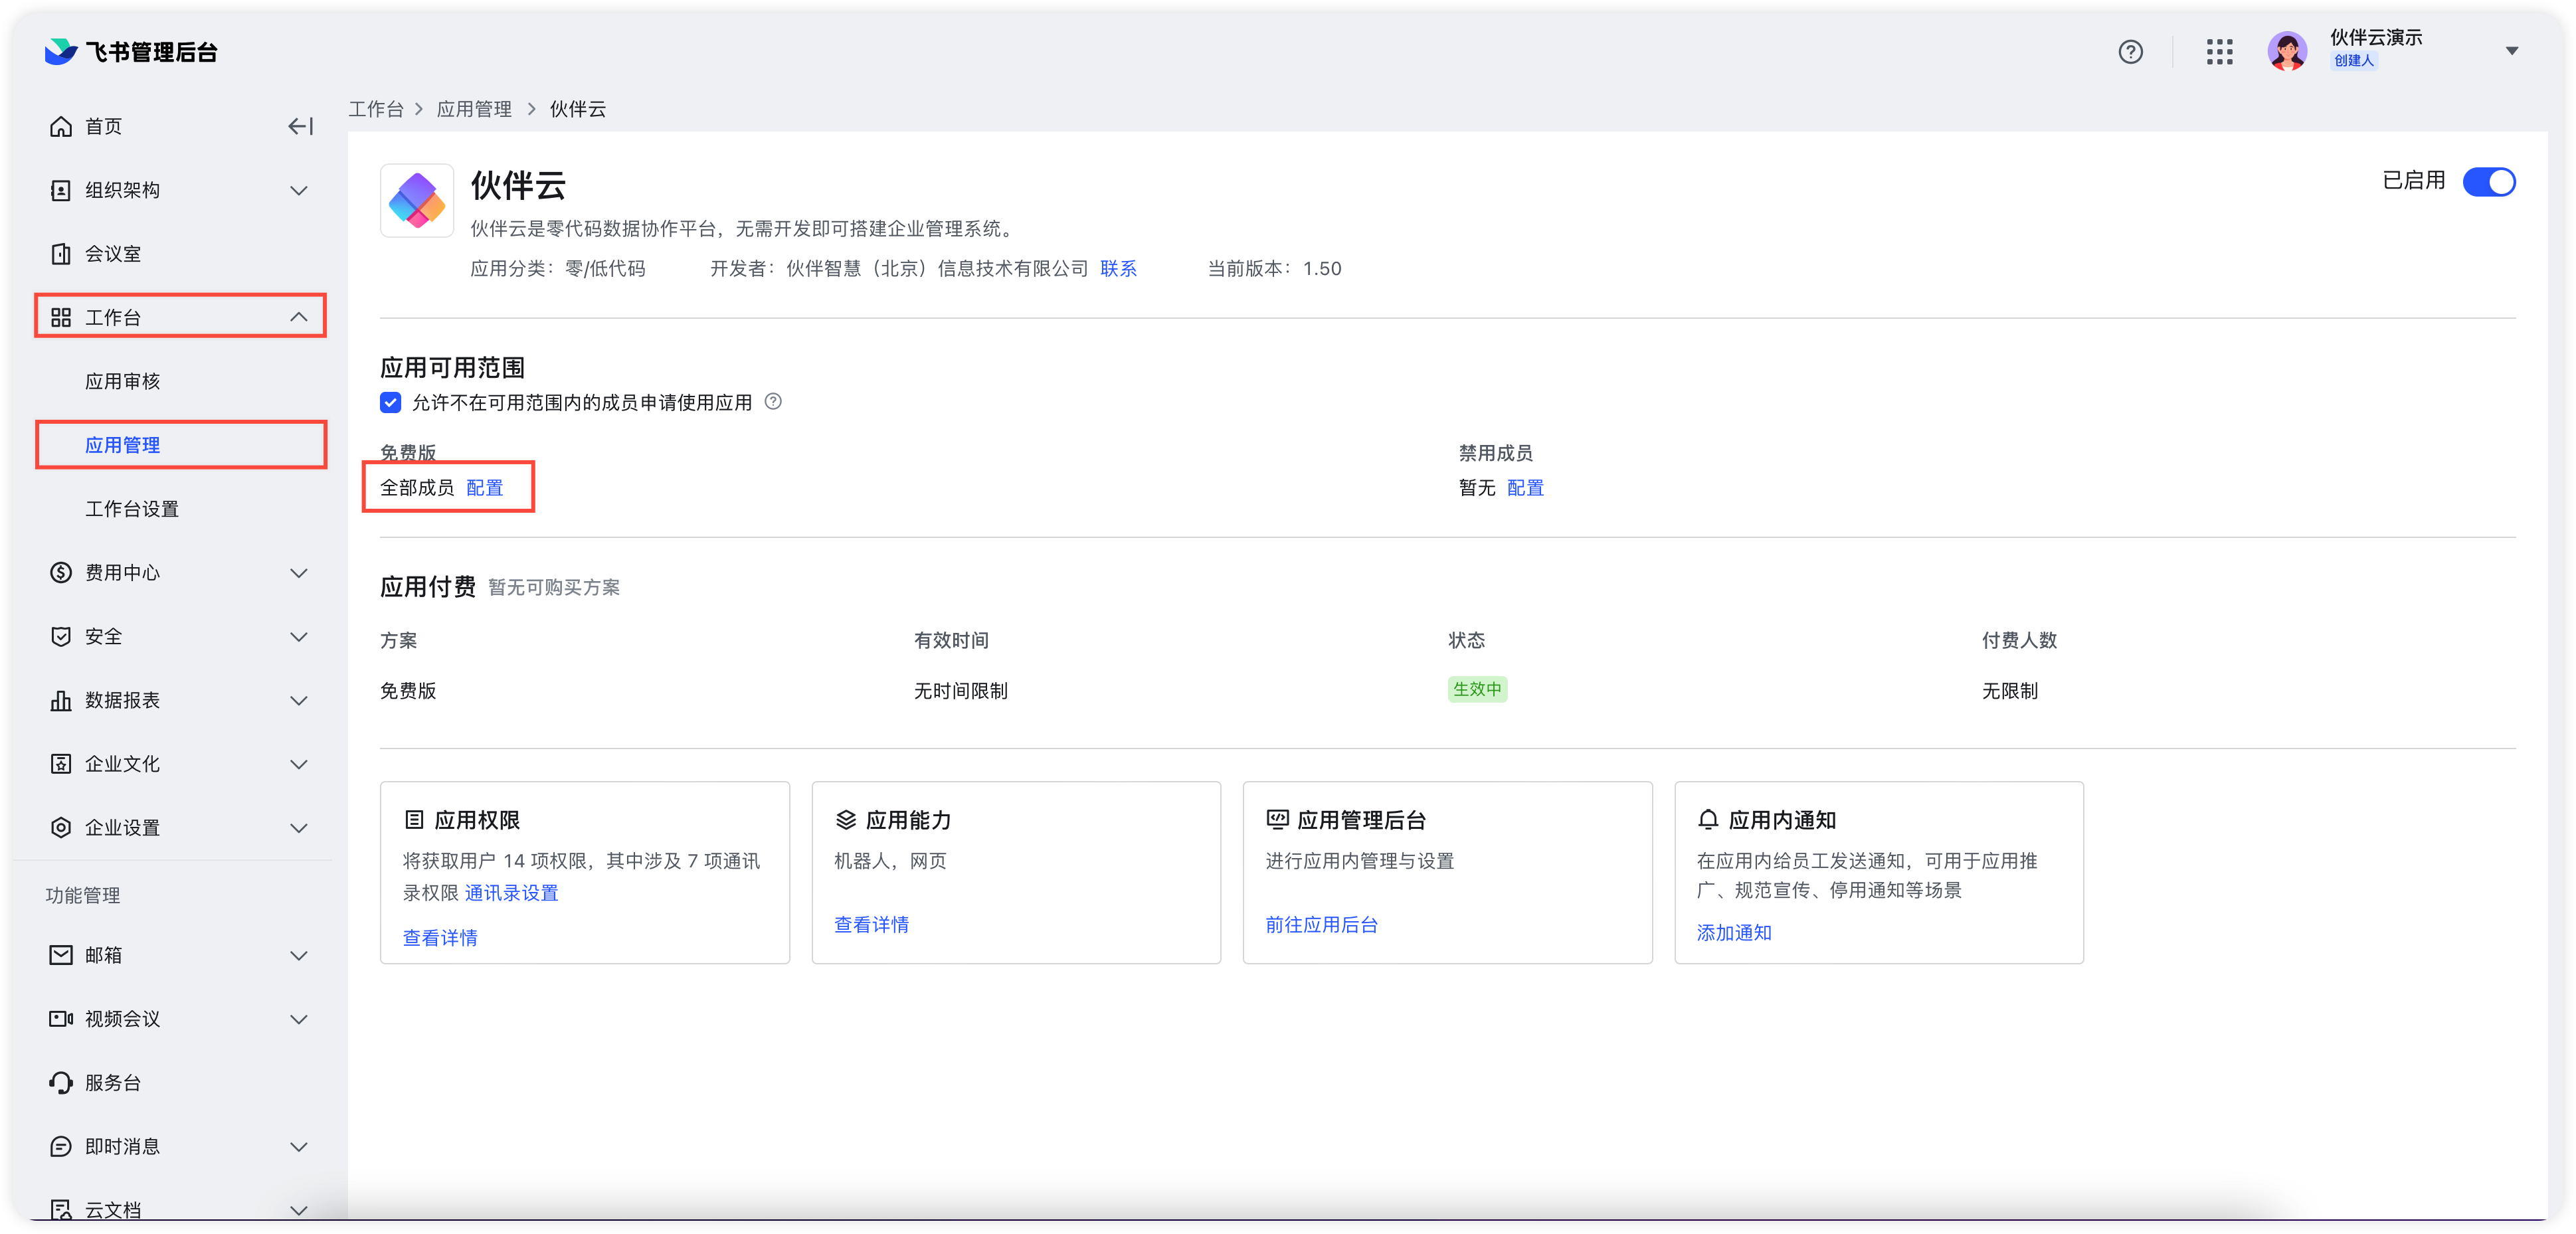Click the 服务台 headset icon
2576x1234 pixels.
pos(61,1083)
